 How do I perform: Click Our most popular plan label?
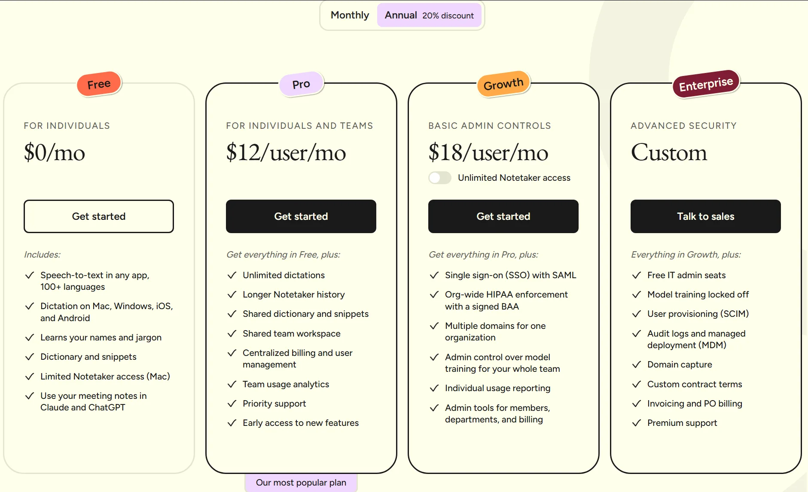click(301, 483)
